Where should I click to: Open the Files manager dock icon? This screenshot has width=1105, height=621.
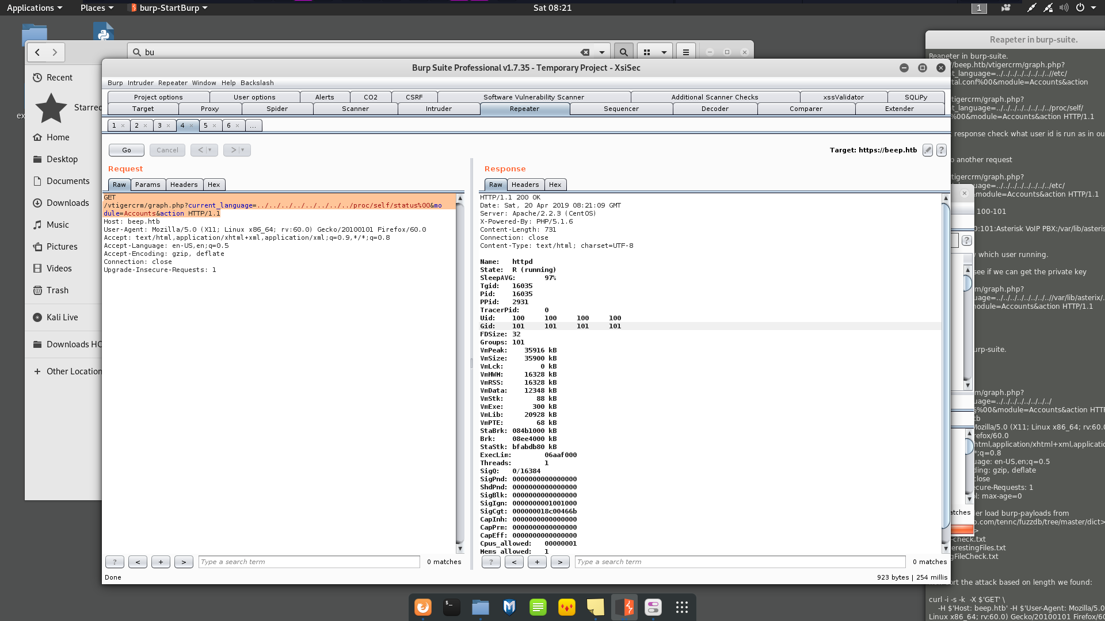point(481,607)
